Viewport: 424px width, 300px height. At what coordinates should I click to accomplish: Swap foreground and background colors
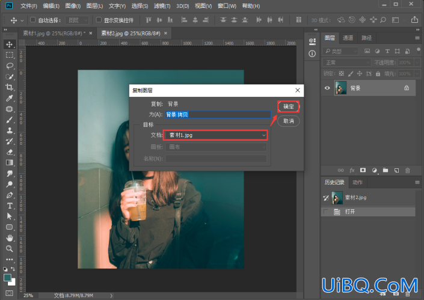(13, 269)
